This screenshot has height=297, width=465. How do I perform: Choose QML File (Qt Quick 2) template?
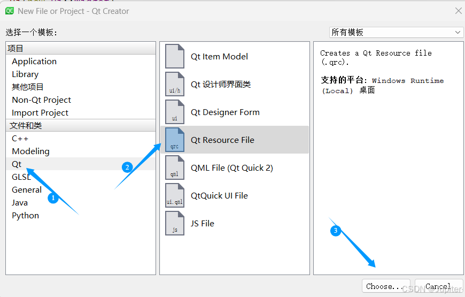click(235, 168)
